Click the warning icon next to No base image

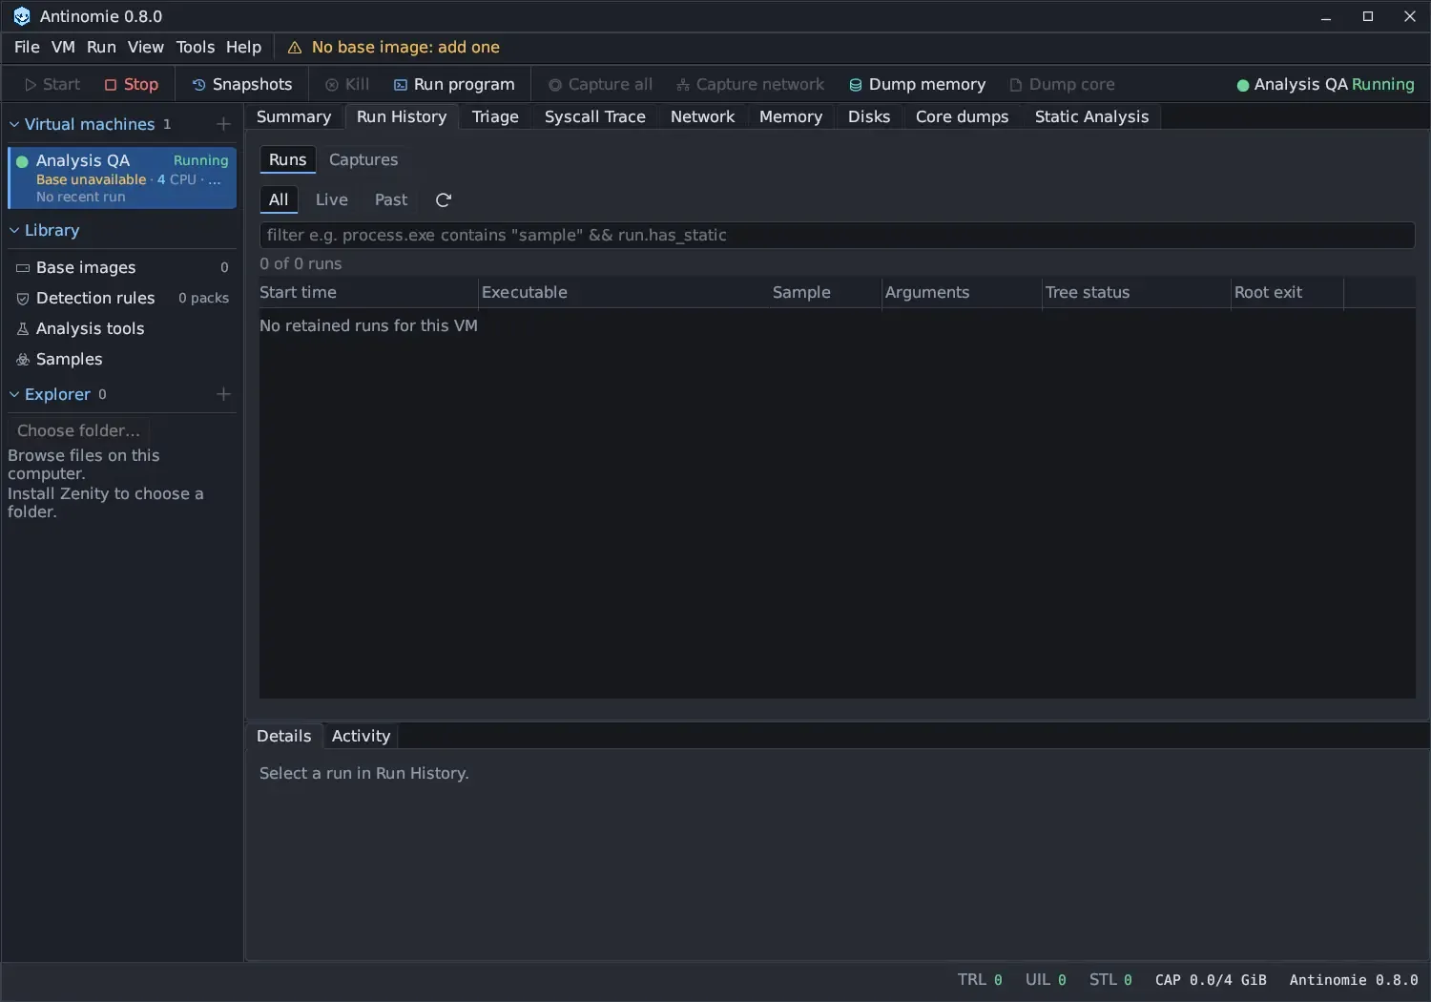click(295, 48)
